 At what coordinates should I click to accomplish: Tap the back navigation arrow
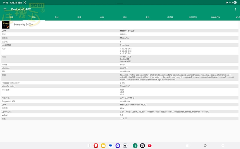click(x=222, y=146)
